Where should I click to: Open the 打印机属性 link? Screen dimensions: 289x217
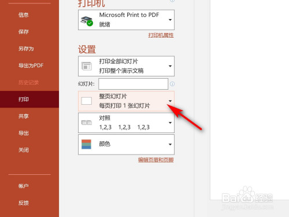click(x=161, y=35)
